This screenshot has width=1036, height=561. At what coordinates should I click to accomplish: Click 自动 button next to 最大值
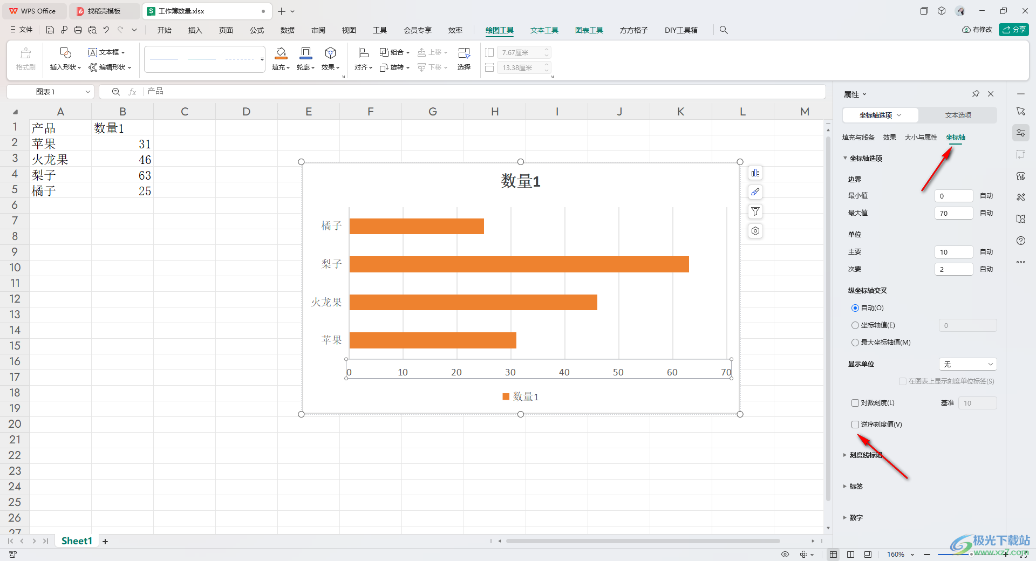986,213
